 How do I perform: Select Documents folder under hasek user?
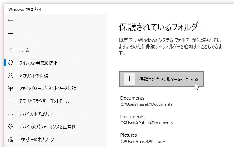point(132,98)
